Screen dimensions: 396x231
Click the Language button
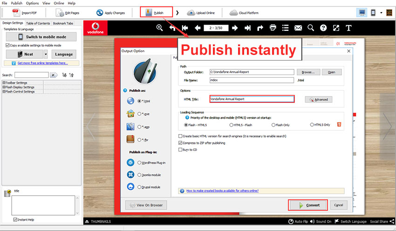(x=64, y=54)
